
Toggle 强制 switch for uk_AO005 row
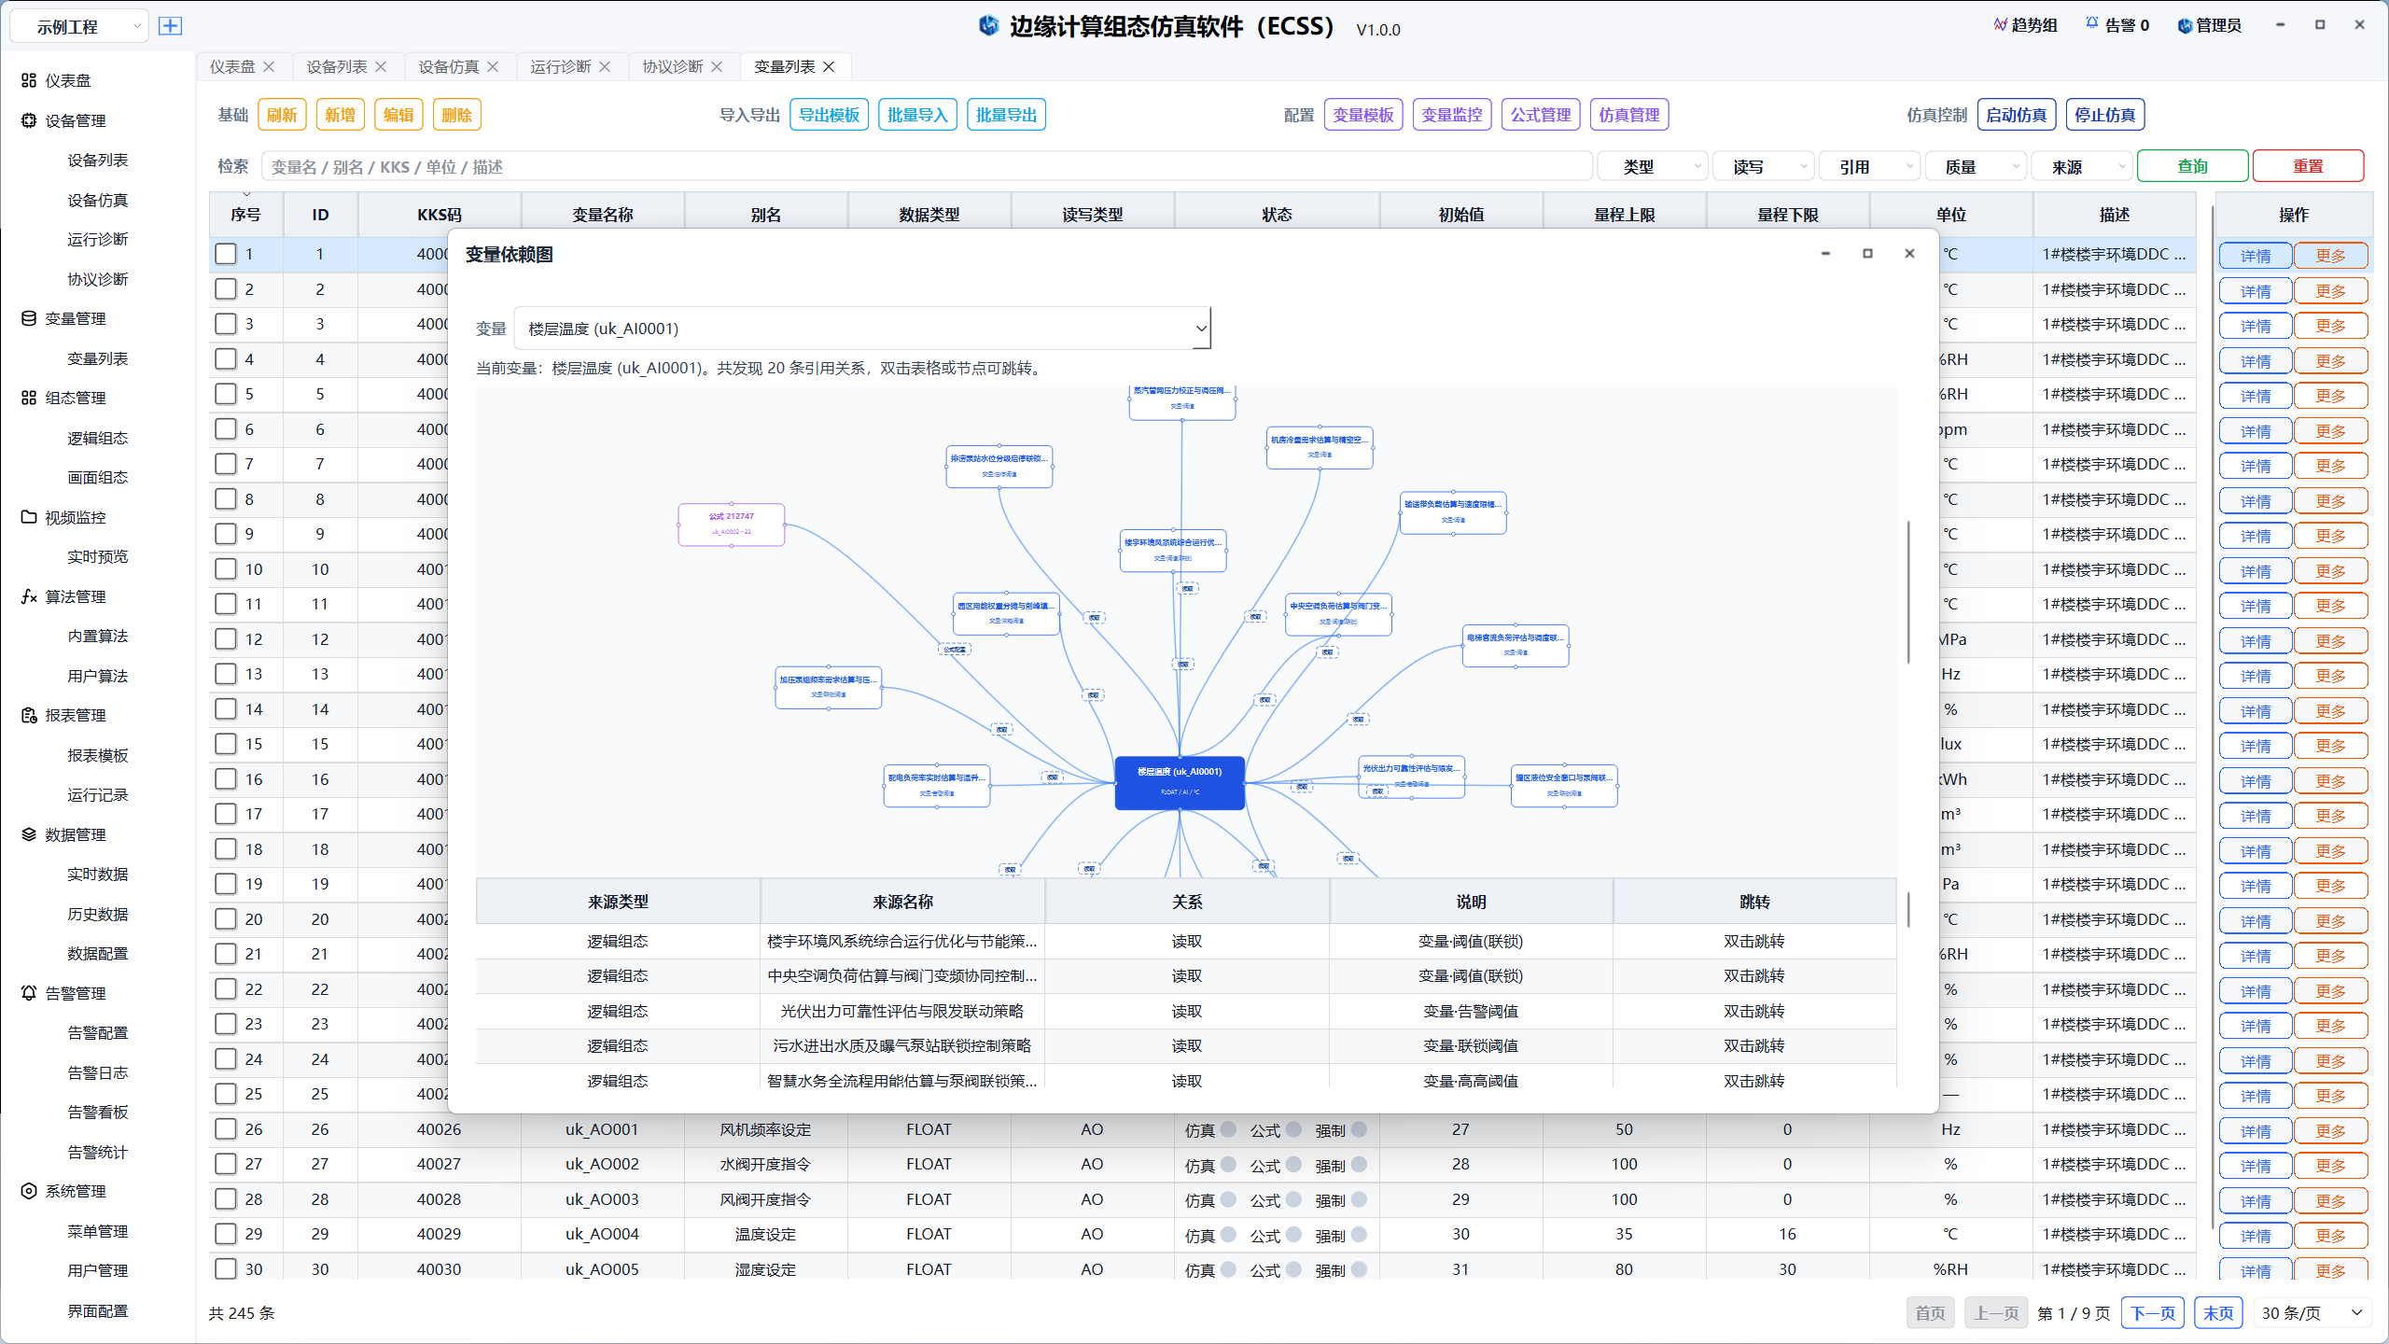1359,1269
